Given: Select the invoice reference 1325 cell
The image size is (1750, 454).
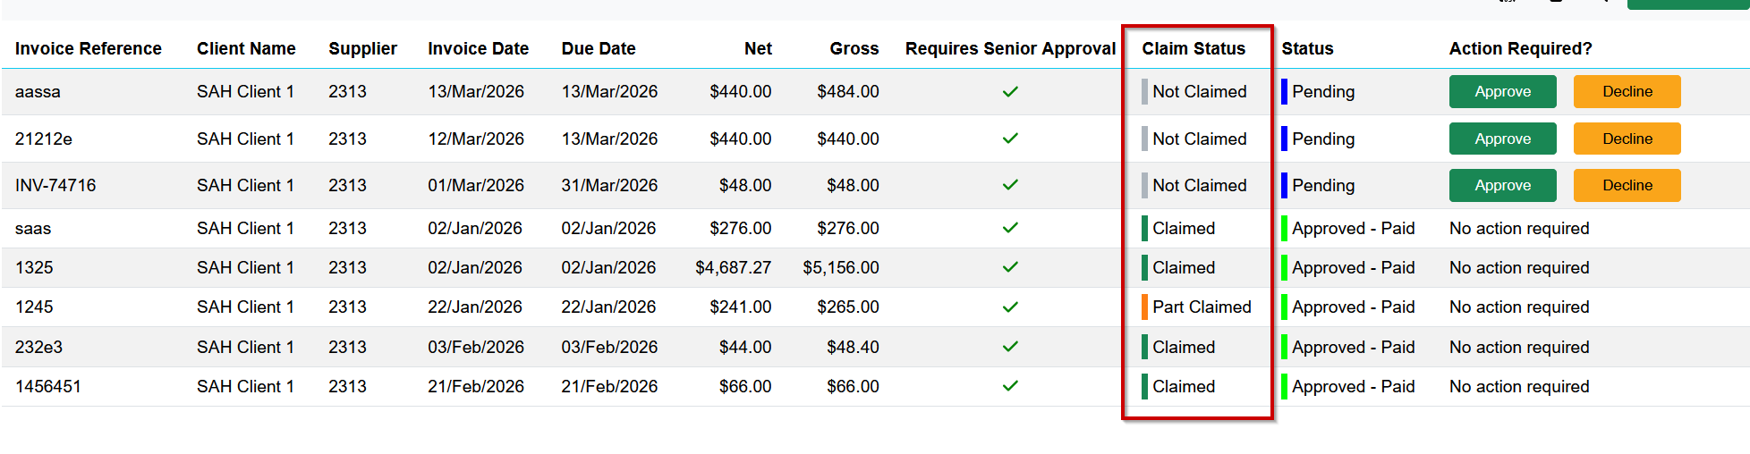Looking at the screenshot, I should click(x=34, y=267).
